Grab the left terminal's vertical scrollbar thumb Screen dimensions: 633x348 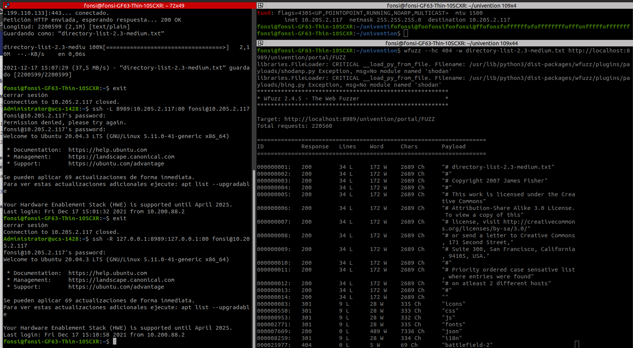coord(254,259)
